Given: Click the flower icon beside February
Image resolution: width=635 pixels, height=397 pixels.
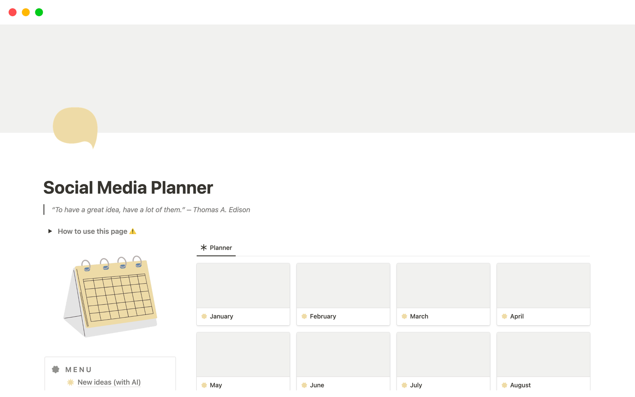Looking at the screenshot, I should click(x=304, y=316).
